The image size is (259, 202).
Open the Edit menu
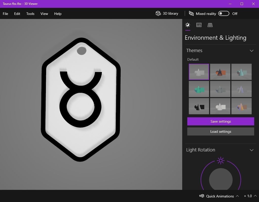click(17, 14)
